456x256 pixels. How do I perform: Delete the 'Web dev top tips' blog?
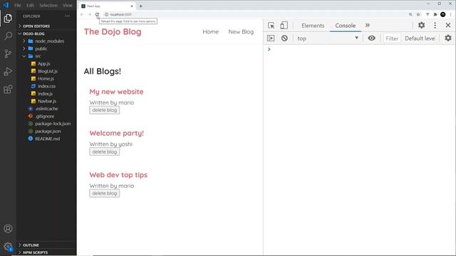[x=105, y=193]
